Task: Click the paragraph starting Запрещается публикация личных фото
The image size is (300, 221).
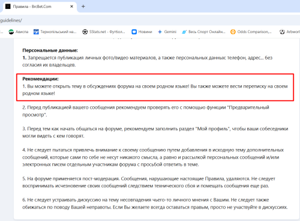Action: coord(148,61)
